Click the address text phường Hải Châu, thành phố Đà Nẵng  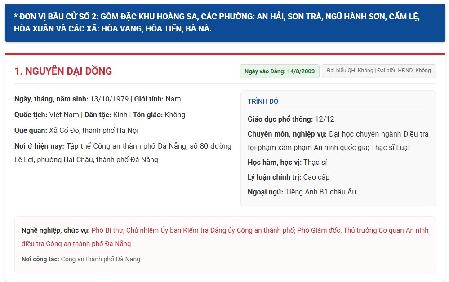pyautogui.click(x=98, y=159)
